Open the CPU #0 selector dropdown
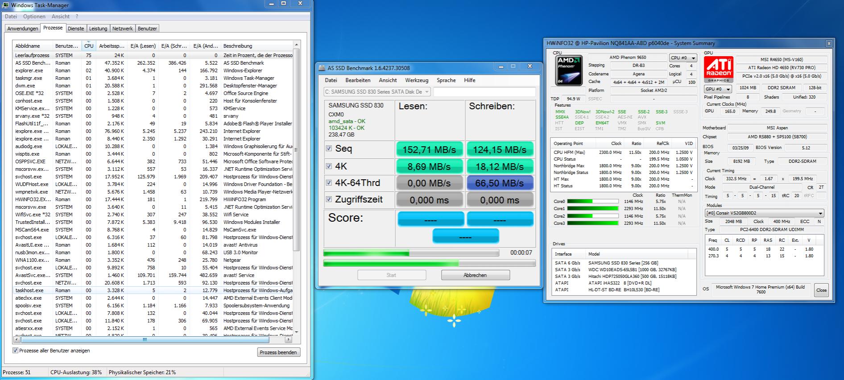The height and width of the screenshot is (380, 844). tap(683, 58)
